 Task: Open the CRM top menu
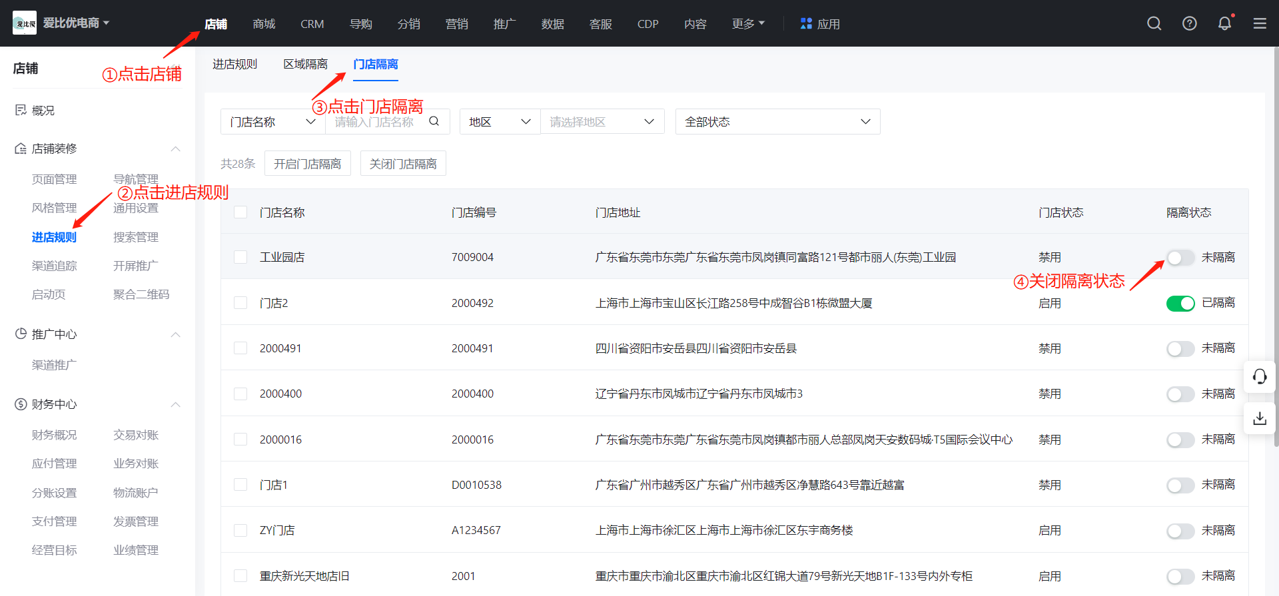pos(312,24)
